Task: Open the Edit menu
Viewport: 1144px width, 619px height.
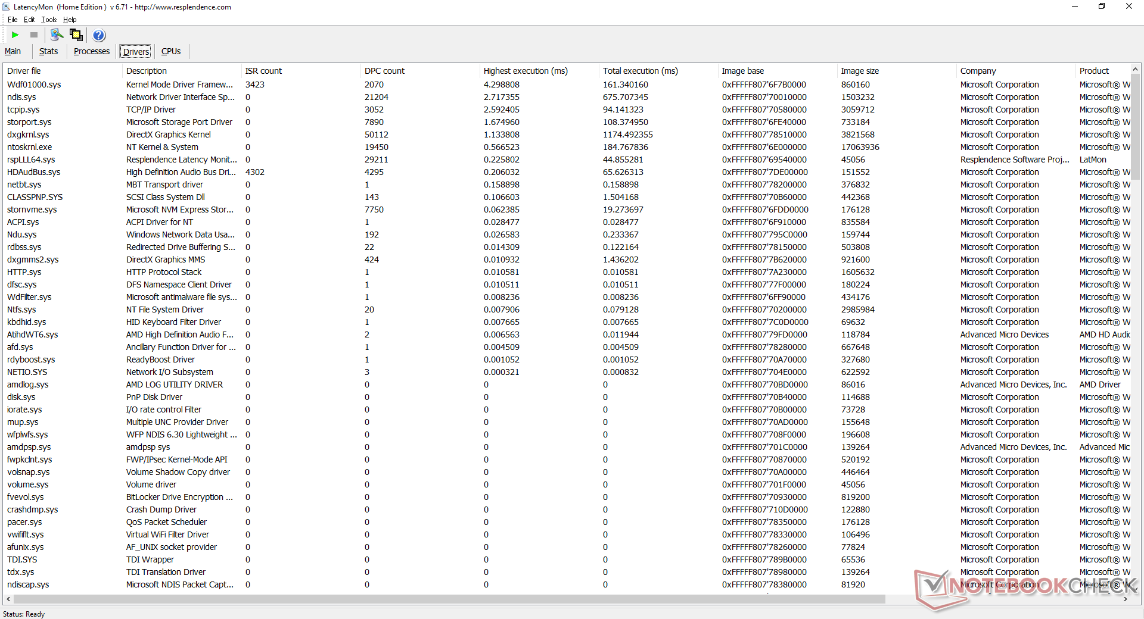Action: (x=29, y=20)
